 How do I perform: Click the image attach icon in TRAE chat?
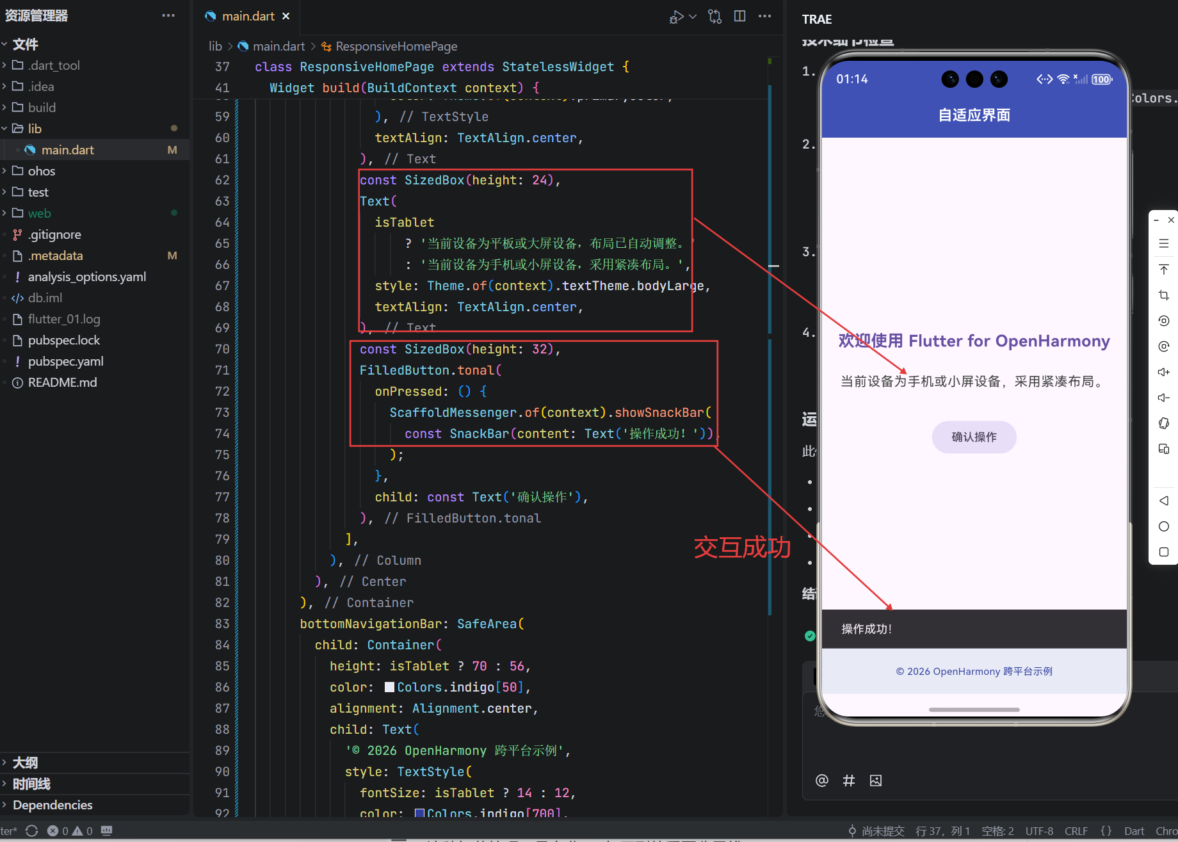tap(876, 780)
